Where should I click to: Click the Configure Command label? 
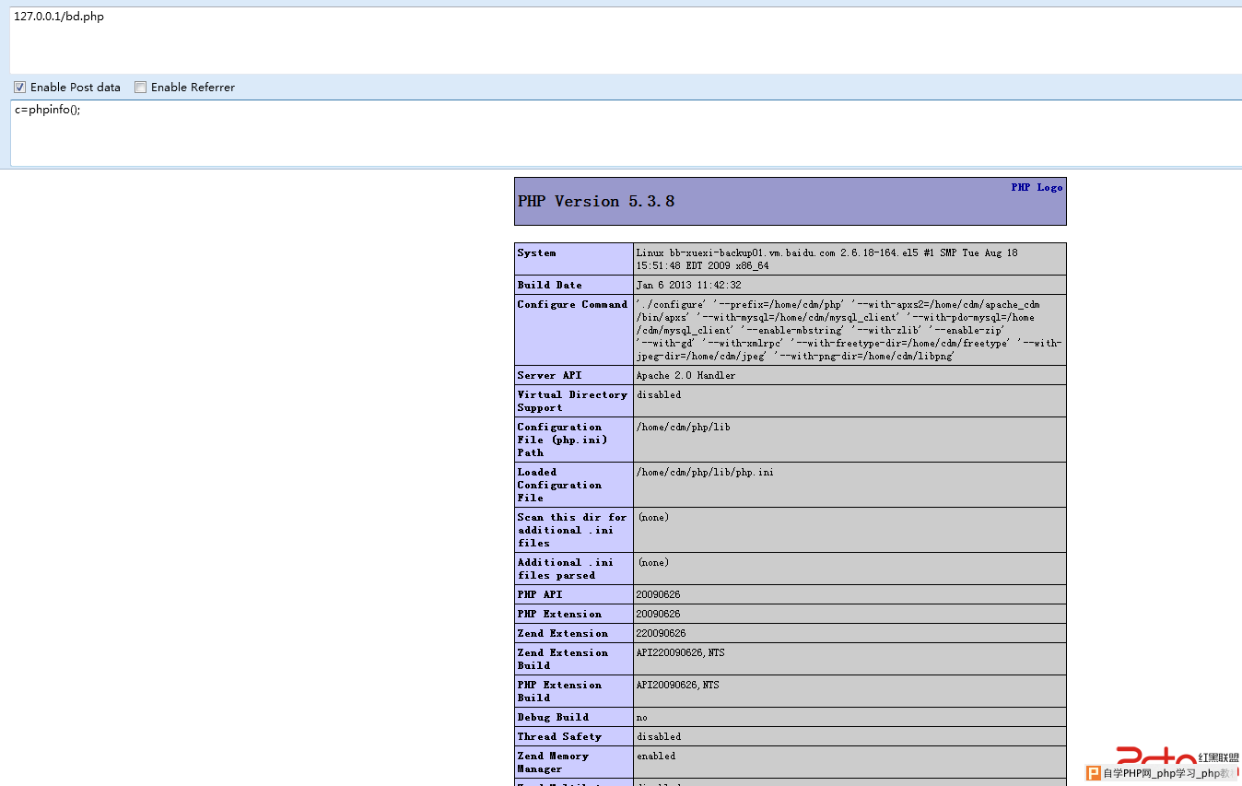coord(572,304)
